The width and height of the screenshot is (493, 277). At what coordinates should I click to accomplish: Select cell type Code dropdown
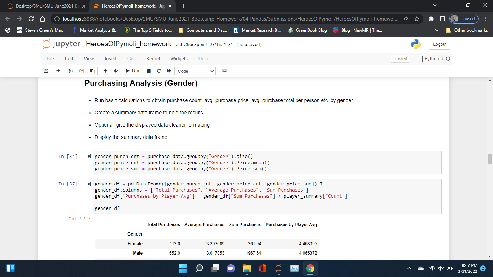pos(196,71)
